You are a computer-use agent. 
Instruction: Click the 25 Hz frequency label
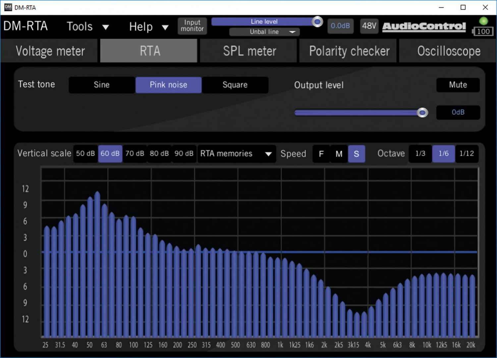click(45, 345)
